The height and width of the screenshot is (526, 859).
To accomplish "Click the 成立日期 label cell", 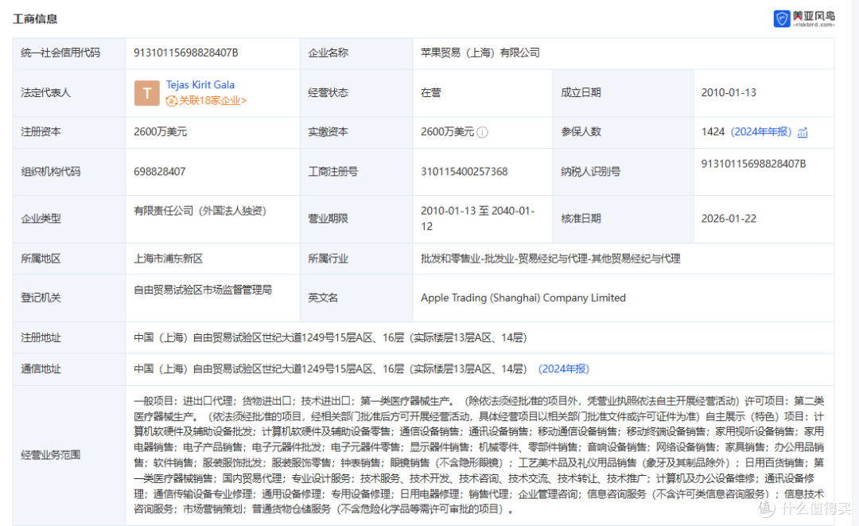I will 623,93.
